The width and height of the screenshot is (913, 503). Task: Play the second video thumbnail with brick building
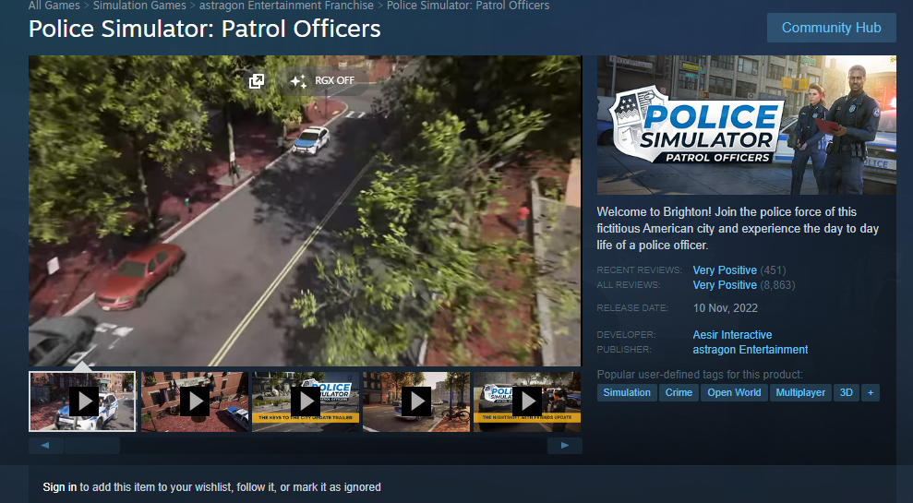[195, 401]
